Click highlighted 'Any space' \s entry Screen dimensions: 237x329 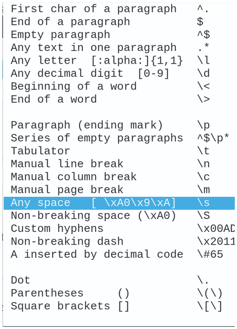[119, 203]
